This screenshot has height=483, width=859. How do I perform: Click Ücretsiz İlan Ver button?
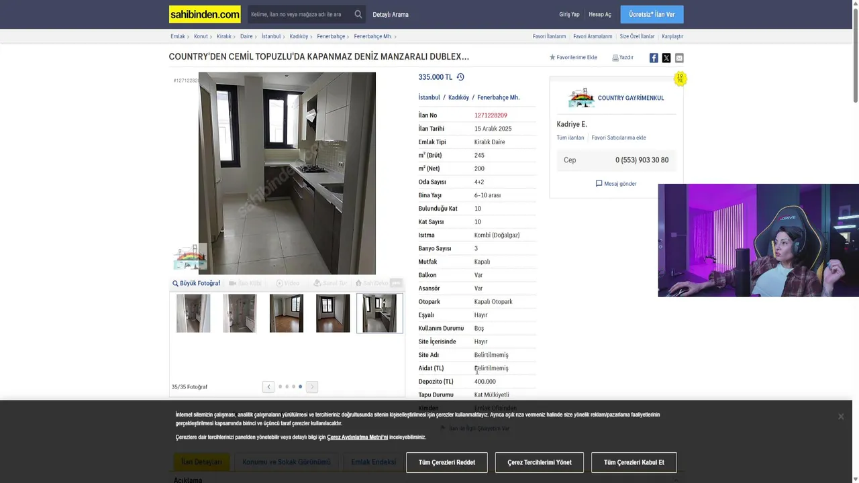point(652,14)
